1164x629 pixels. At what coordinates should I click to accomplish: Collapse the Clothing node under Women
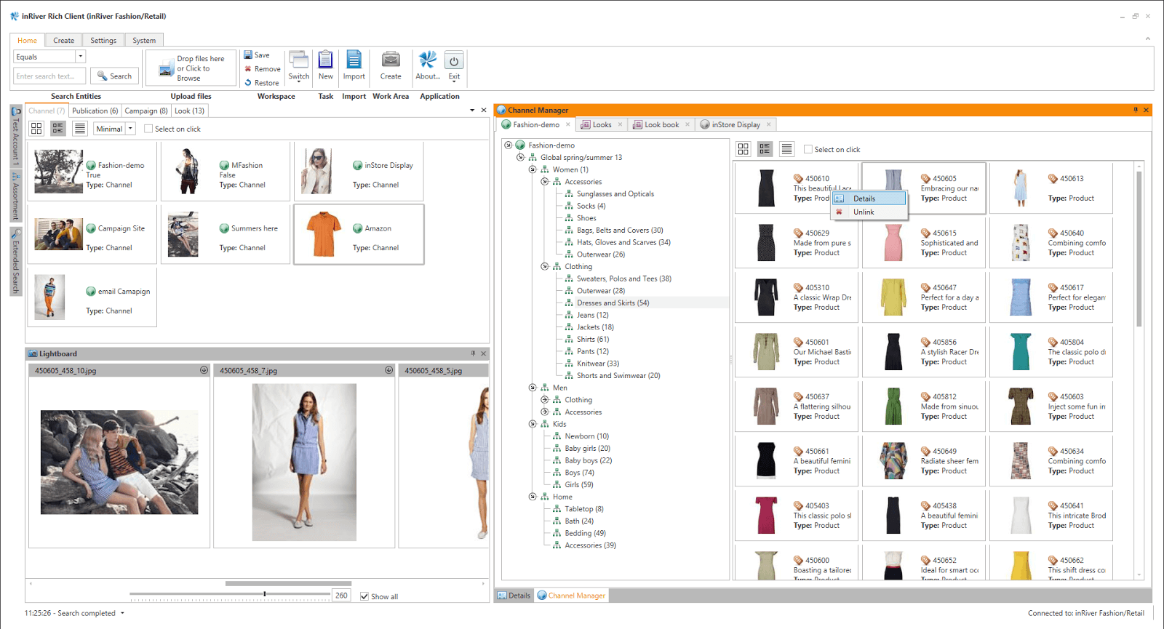click(545, 267)
